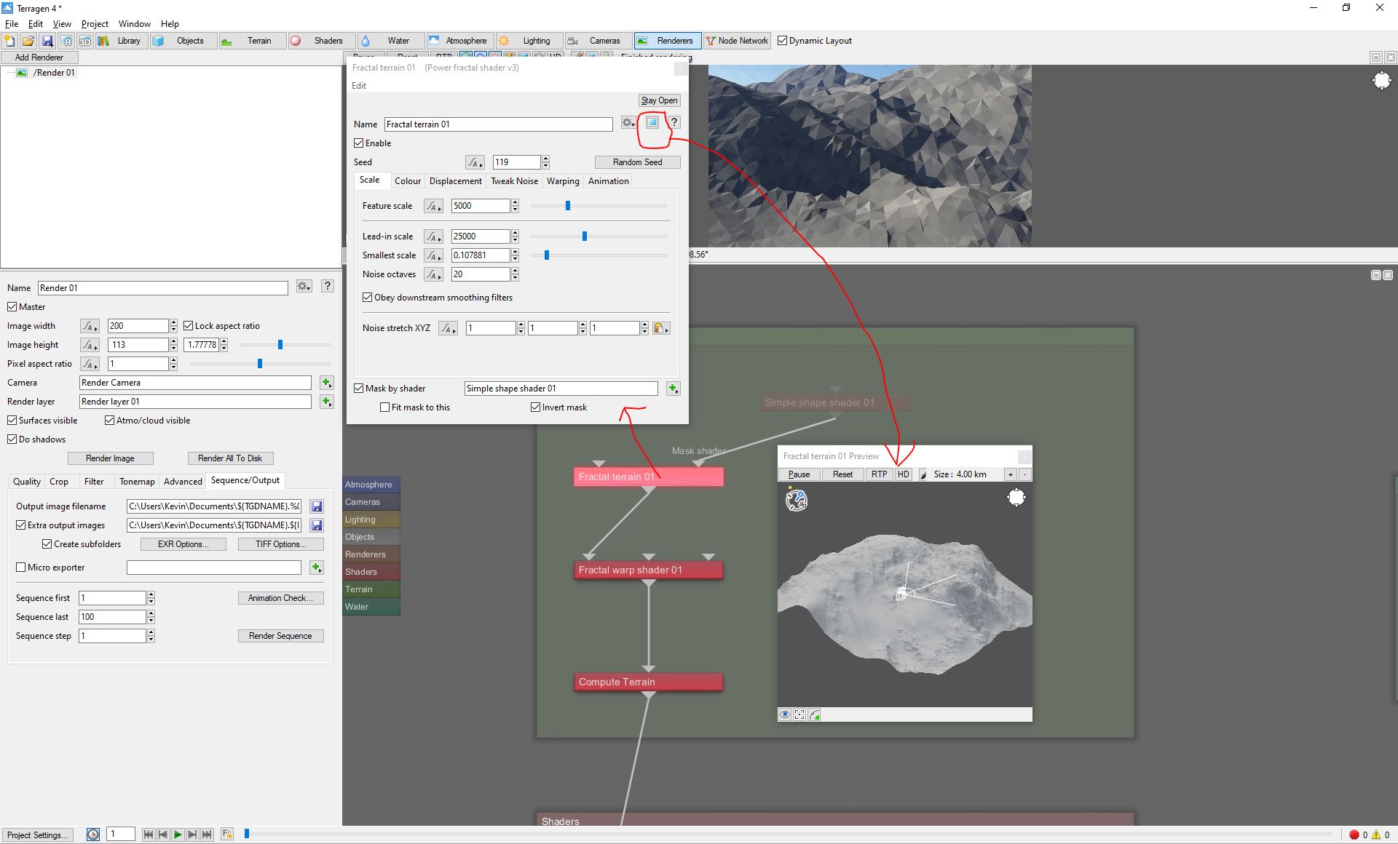The width and height of the screenshot is (1398, 844).
Task: Click the Stay Open button
Action: (659, 100)
